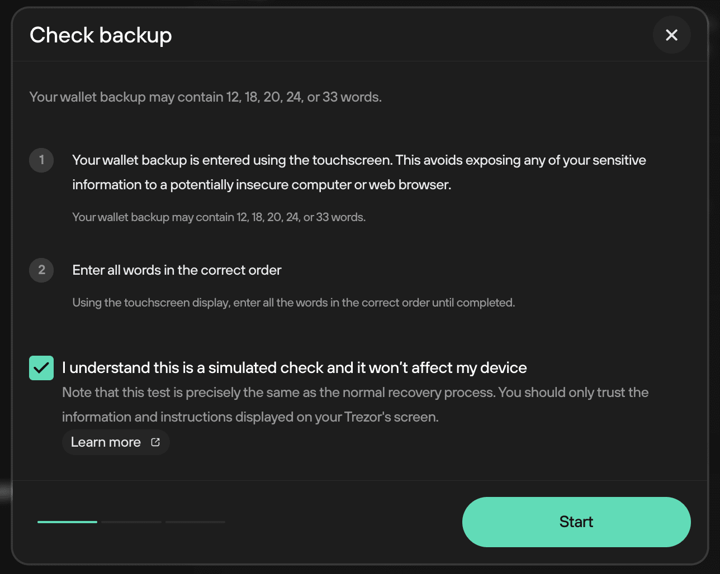720x574 pixels.
Task: Close the Check backup dialog
Action: [x=671, y=35]
